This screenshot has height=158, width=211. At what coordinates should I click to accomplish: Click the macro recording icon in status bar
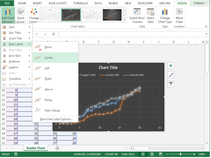pyautogui.click(x=16, y=154)
